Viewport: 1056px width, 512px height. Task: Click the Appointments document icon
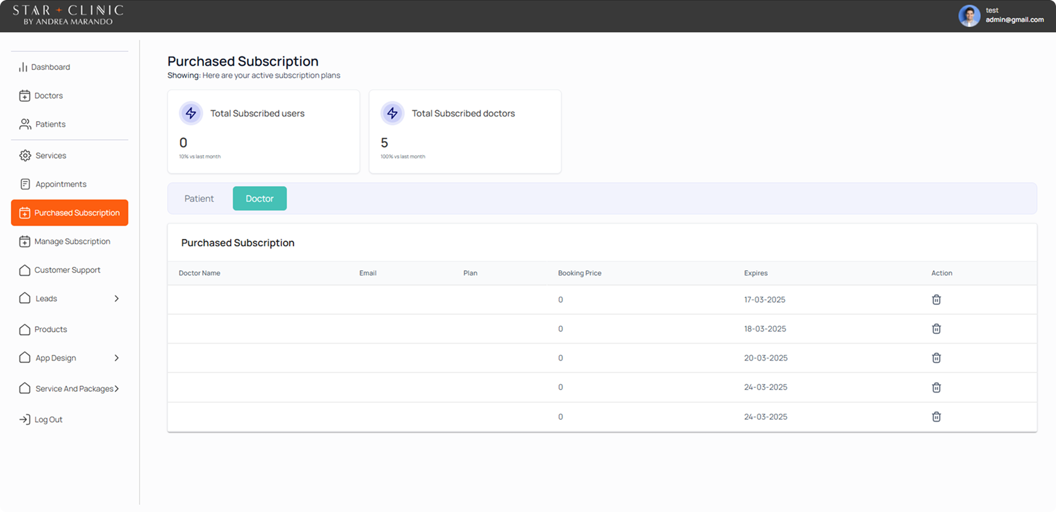[x=25, y=184]
